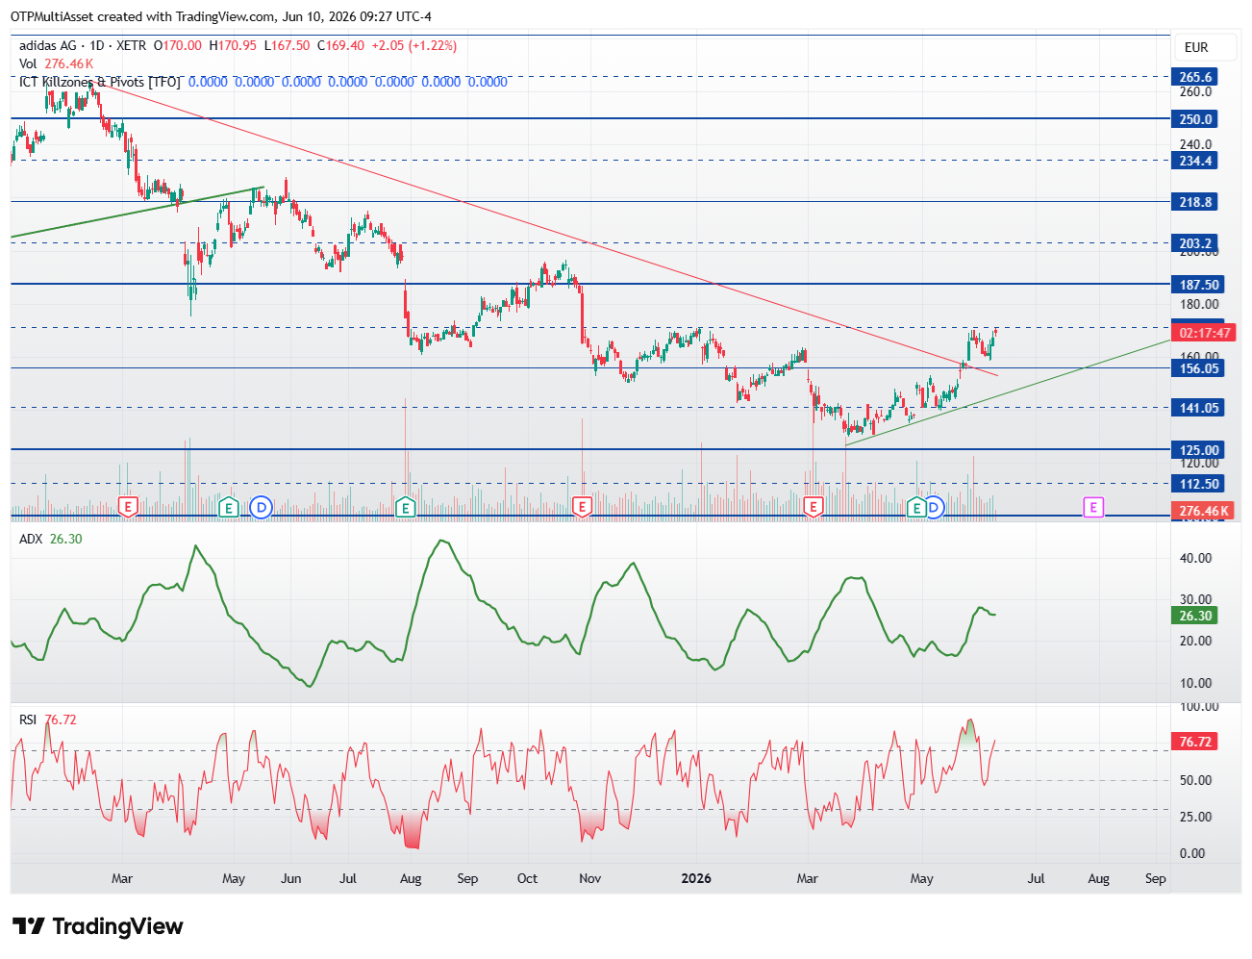1252x959 pixels.
Task: Click the ICT Killzones & Pivots indicator legend
Action: [x=100, y=82]
